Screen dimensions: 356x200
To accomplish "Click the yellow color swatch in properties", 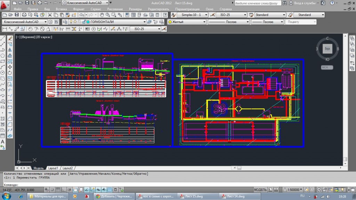I will (x=170, y=22).
